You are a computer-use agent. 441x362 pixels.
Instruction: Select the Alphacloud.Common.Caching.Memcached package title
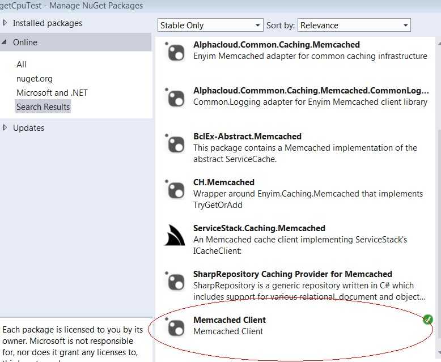(x=277, y=45)
